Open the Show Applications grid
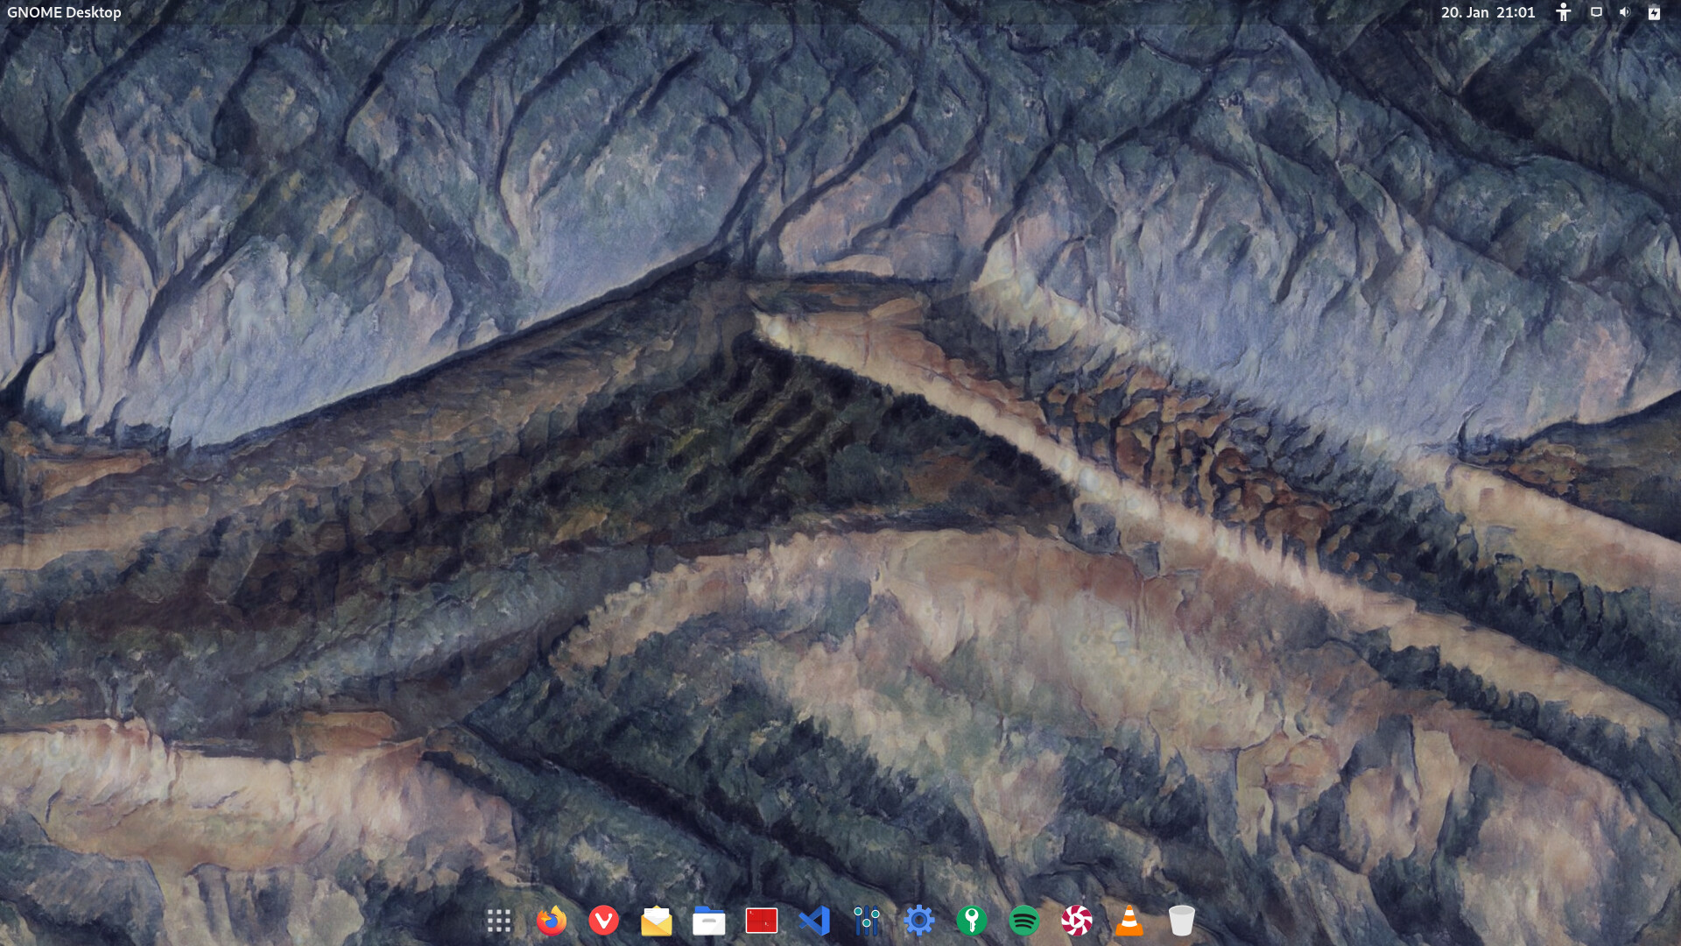Viewport: 1681px width, 946px height. tap(498, 921)
